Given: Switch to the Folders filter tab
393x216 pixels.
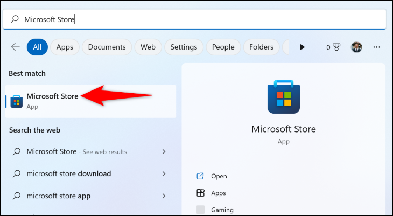Looking at the screenshot, I should click(x=261, y=47).
